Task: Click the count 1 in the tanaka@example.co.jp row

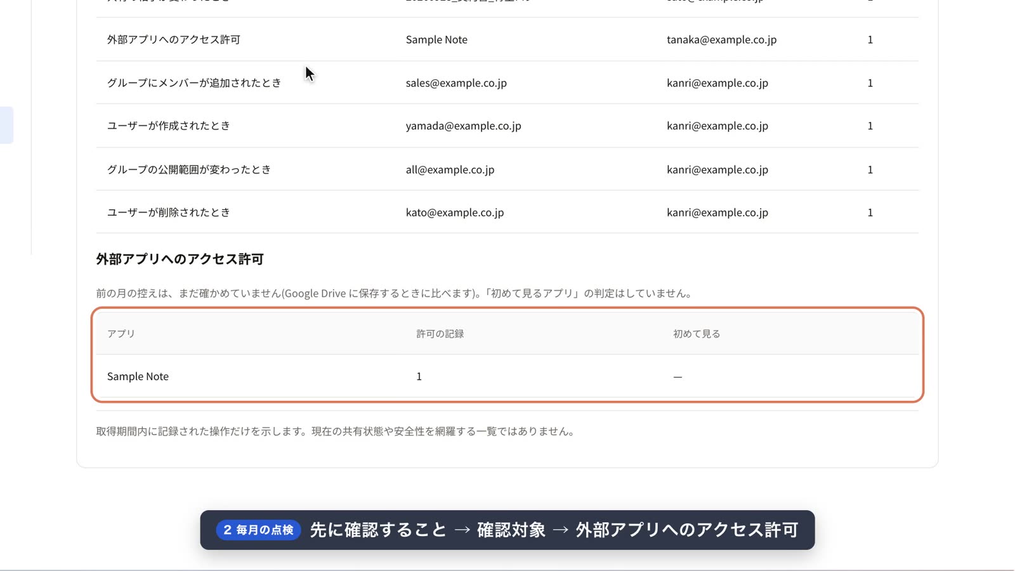Action: 870,39
